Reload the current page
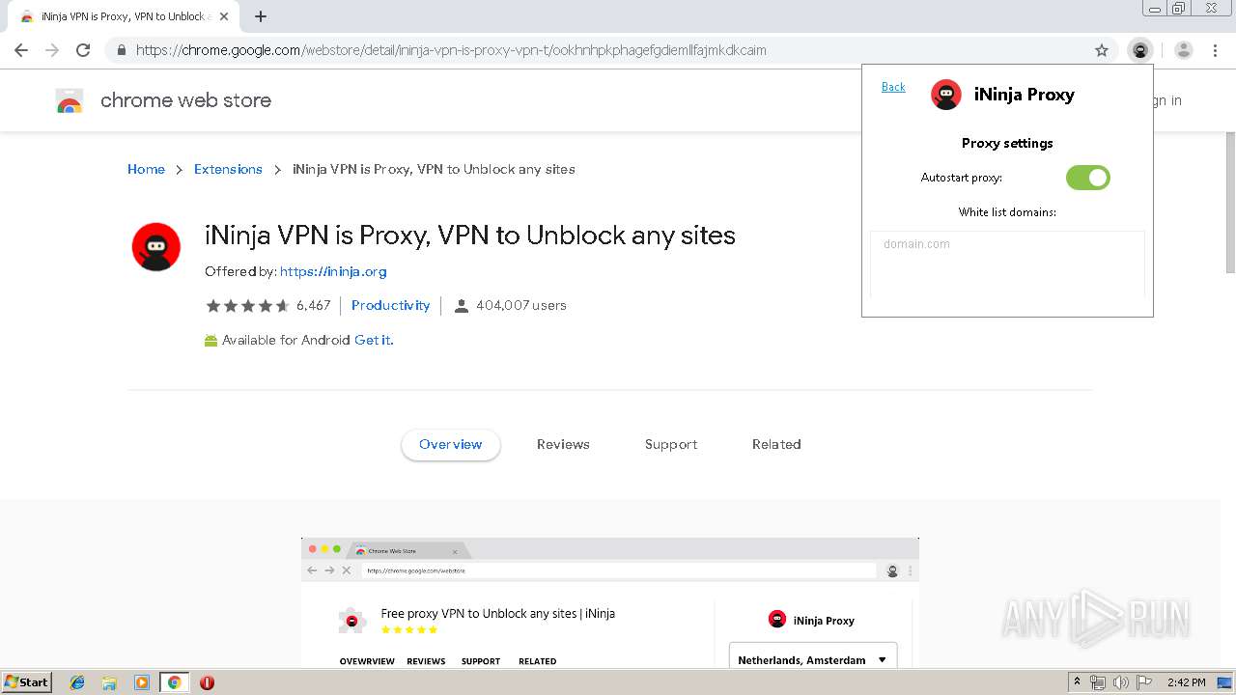 click(x=83, y=50)
